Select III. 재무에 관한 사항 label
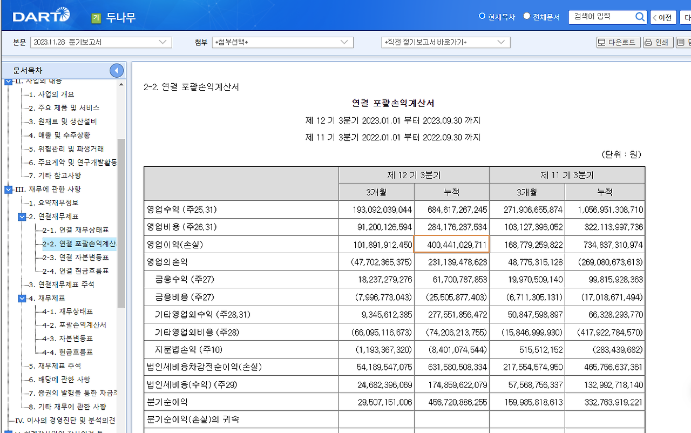691x433 pixels. [48, 190]
